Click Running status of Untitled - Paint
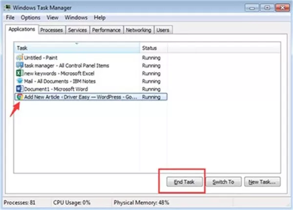 (x=151, y=57)
